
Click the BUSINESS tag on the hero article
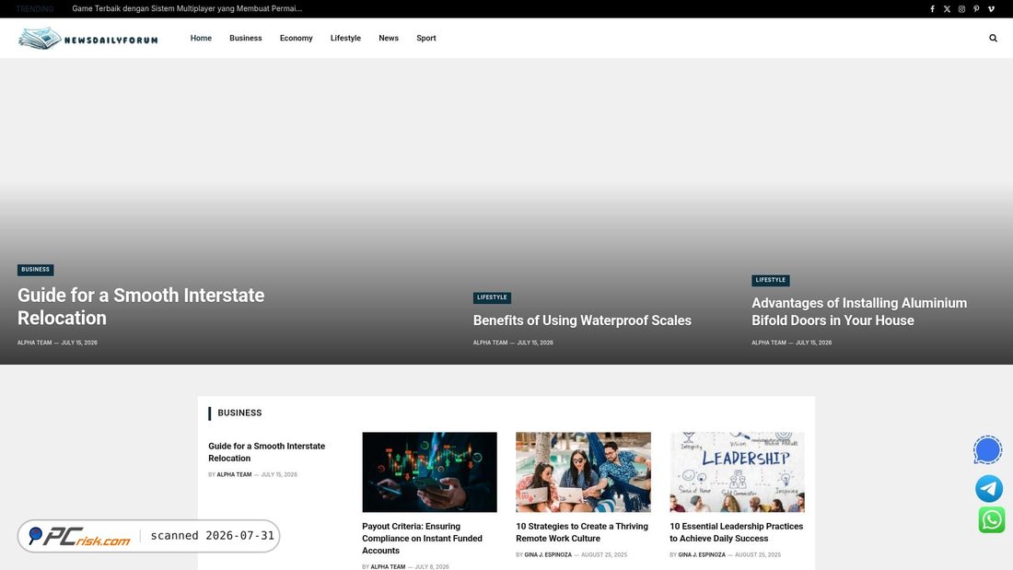click(x=36, y=270)
